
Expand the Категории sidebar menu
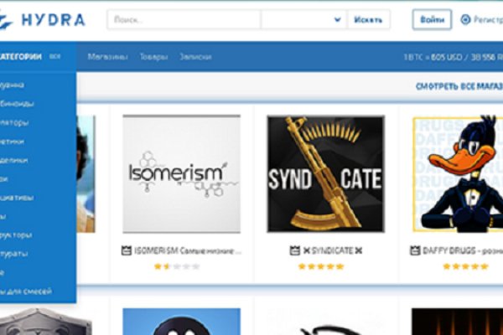point(21,57)
